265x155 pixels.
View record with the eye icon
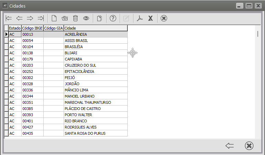[x=86, y=18]
